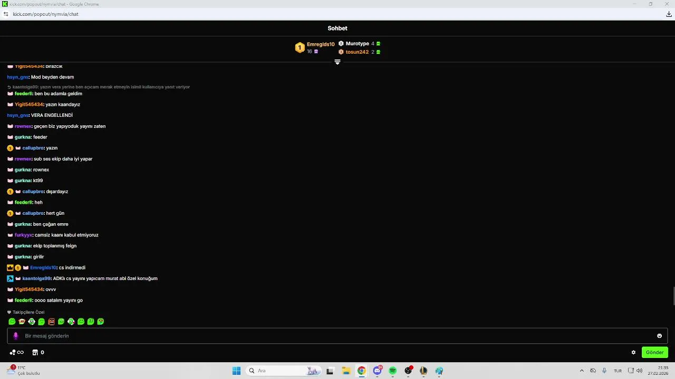The width and height of the screenshot is (675, 379).
Task: Click the silver rank 2 badge beside Murotype
Action: [x=341, y=44]
